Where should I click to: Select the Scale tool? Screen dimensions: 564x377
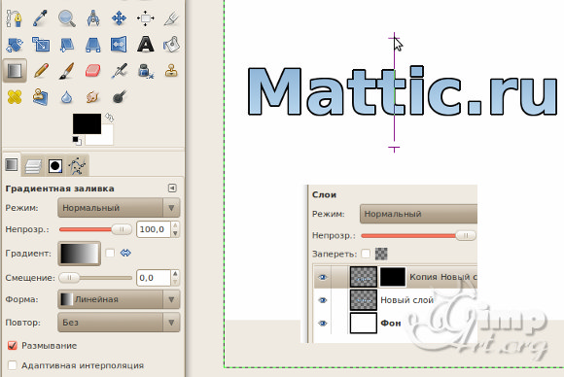pos(40,45)
